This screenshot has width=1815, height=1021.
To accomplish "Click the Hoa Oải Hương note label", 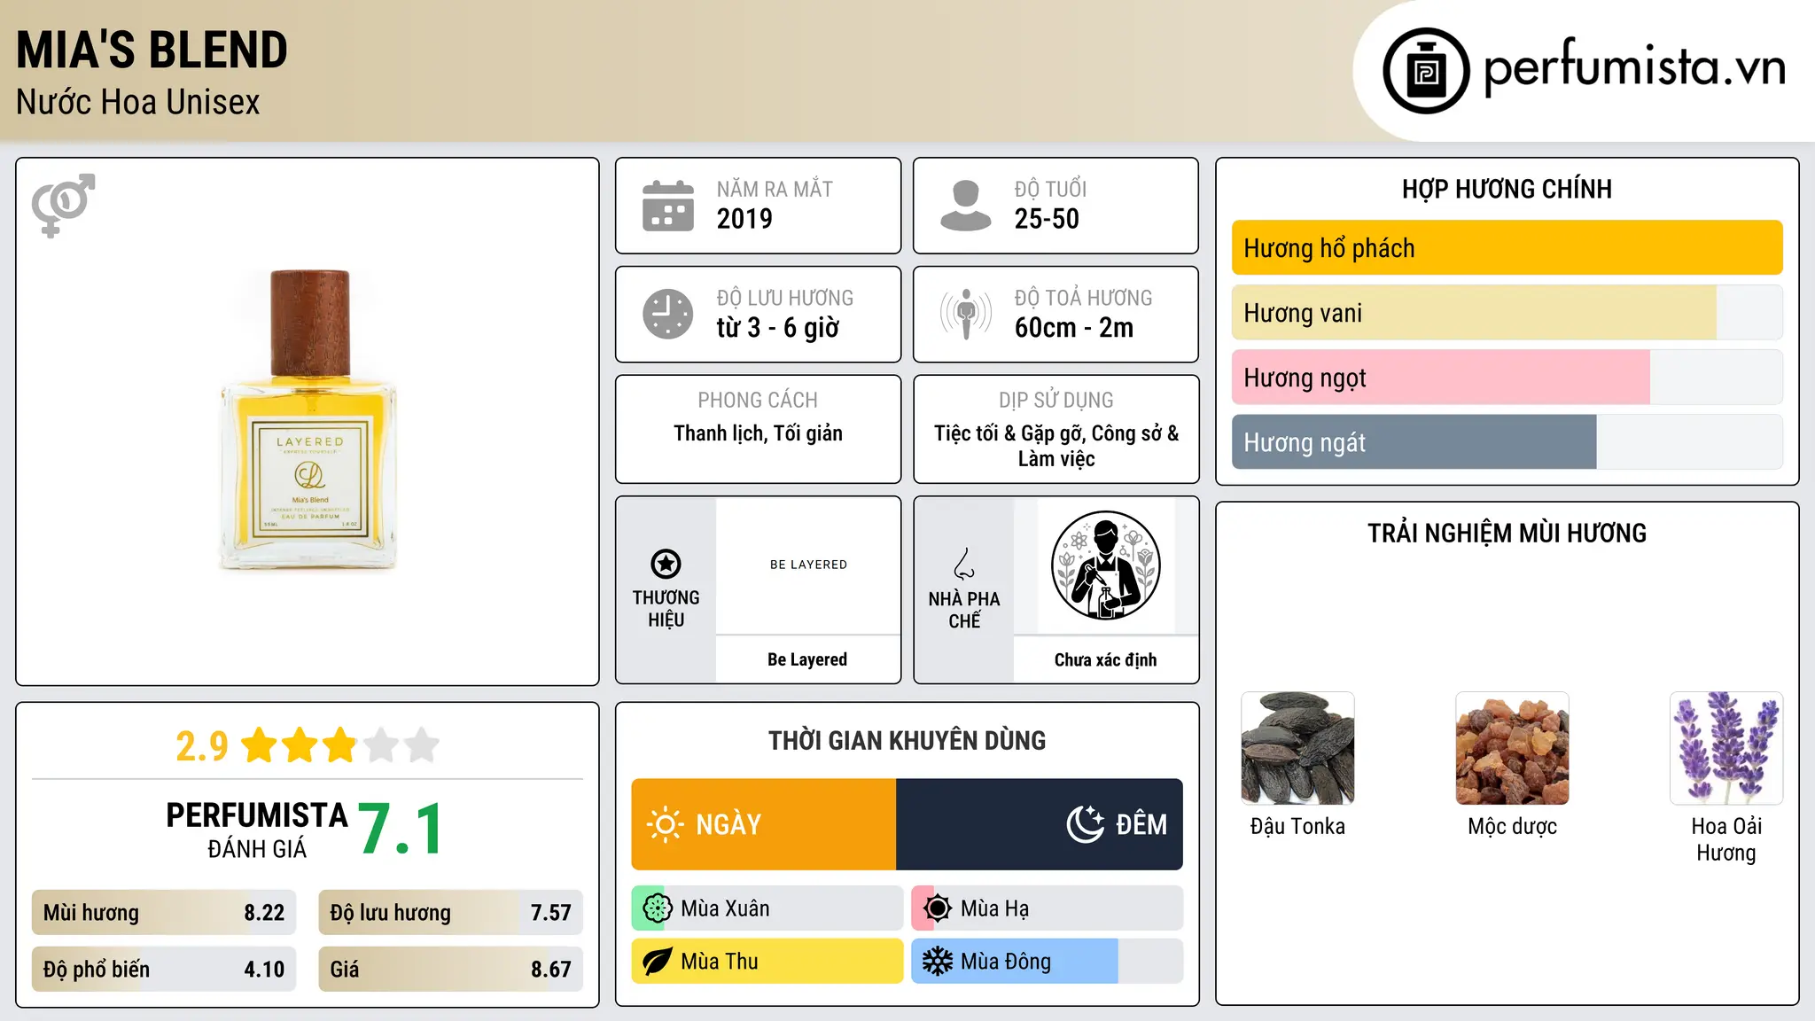I will coord(1726,839).
